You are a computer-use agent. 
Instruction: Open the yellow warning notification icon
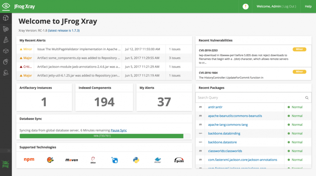pyautogui.click(x=246, y=6)
